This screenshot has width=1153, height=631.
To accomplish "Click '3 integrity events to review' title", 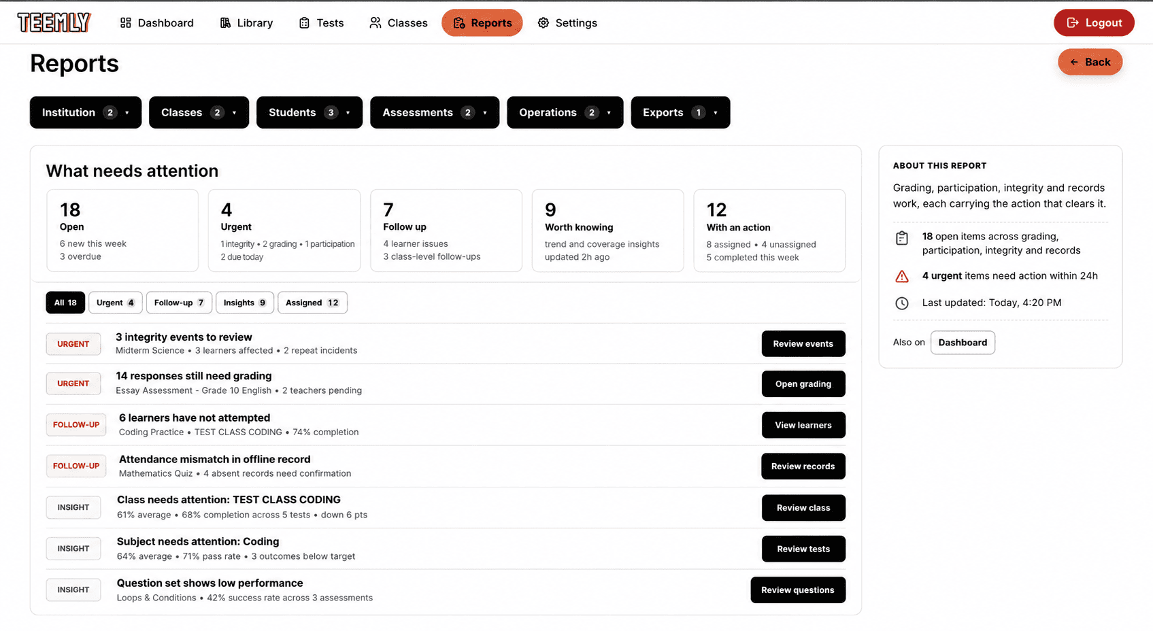I will [x=184, y=337].
